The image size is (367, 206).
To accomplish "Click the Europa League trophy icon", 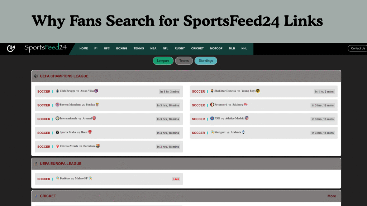I will (x=36, y=164).
